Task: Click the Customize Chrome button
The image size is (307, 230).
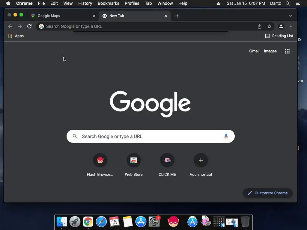Action: click(268, 193)
